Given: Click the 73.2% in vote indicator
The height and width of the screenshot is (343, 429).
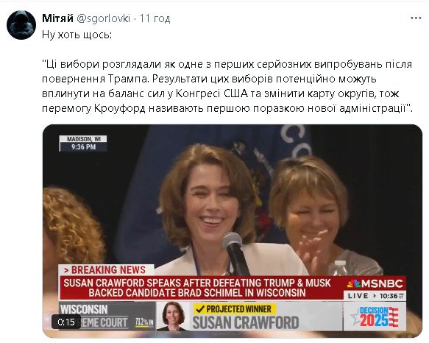Looking at the screenshot, I should tap(145, 322).
